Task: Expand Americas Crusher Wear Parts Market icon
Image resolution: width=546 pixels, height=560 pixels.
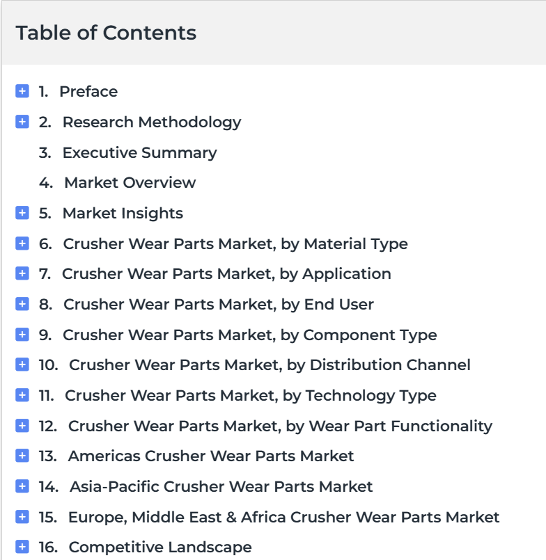Action: (22, 456)
